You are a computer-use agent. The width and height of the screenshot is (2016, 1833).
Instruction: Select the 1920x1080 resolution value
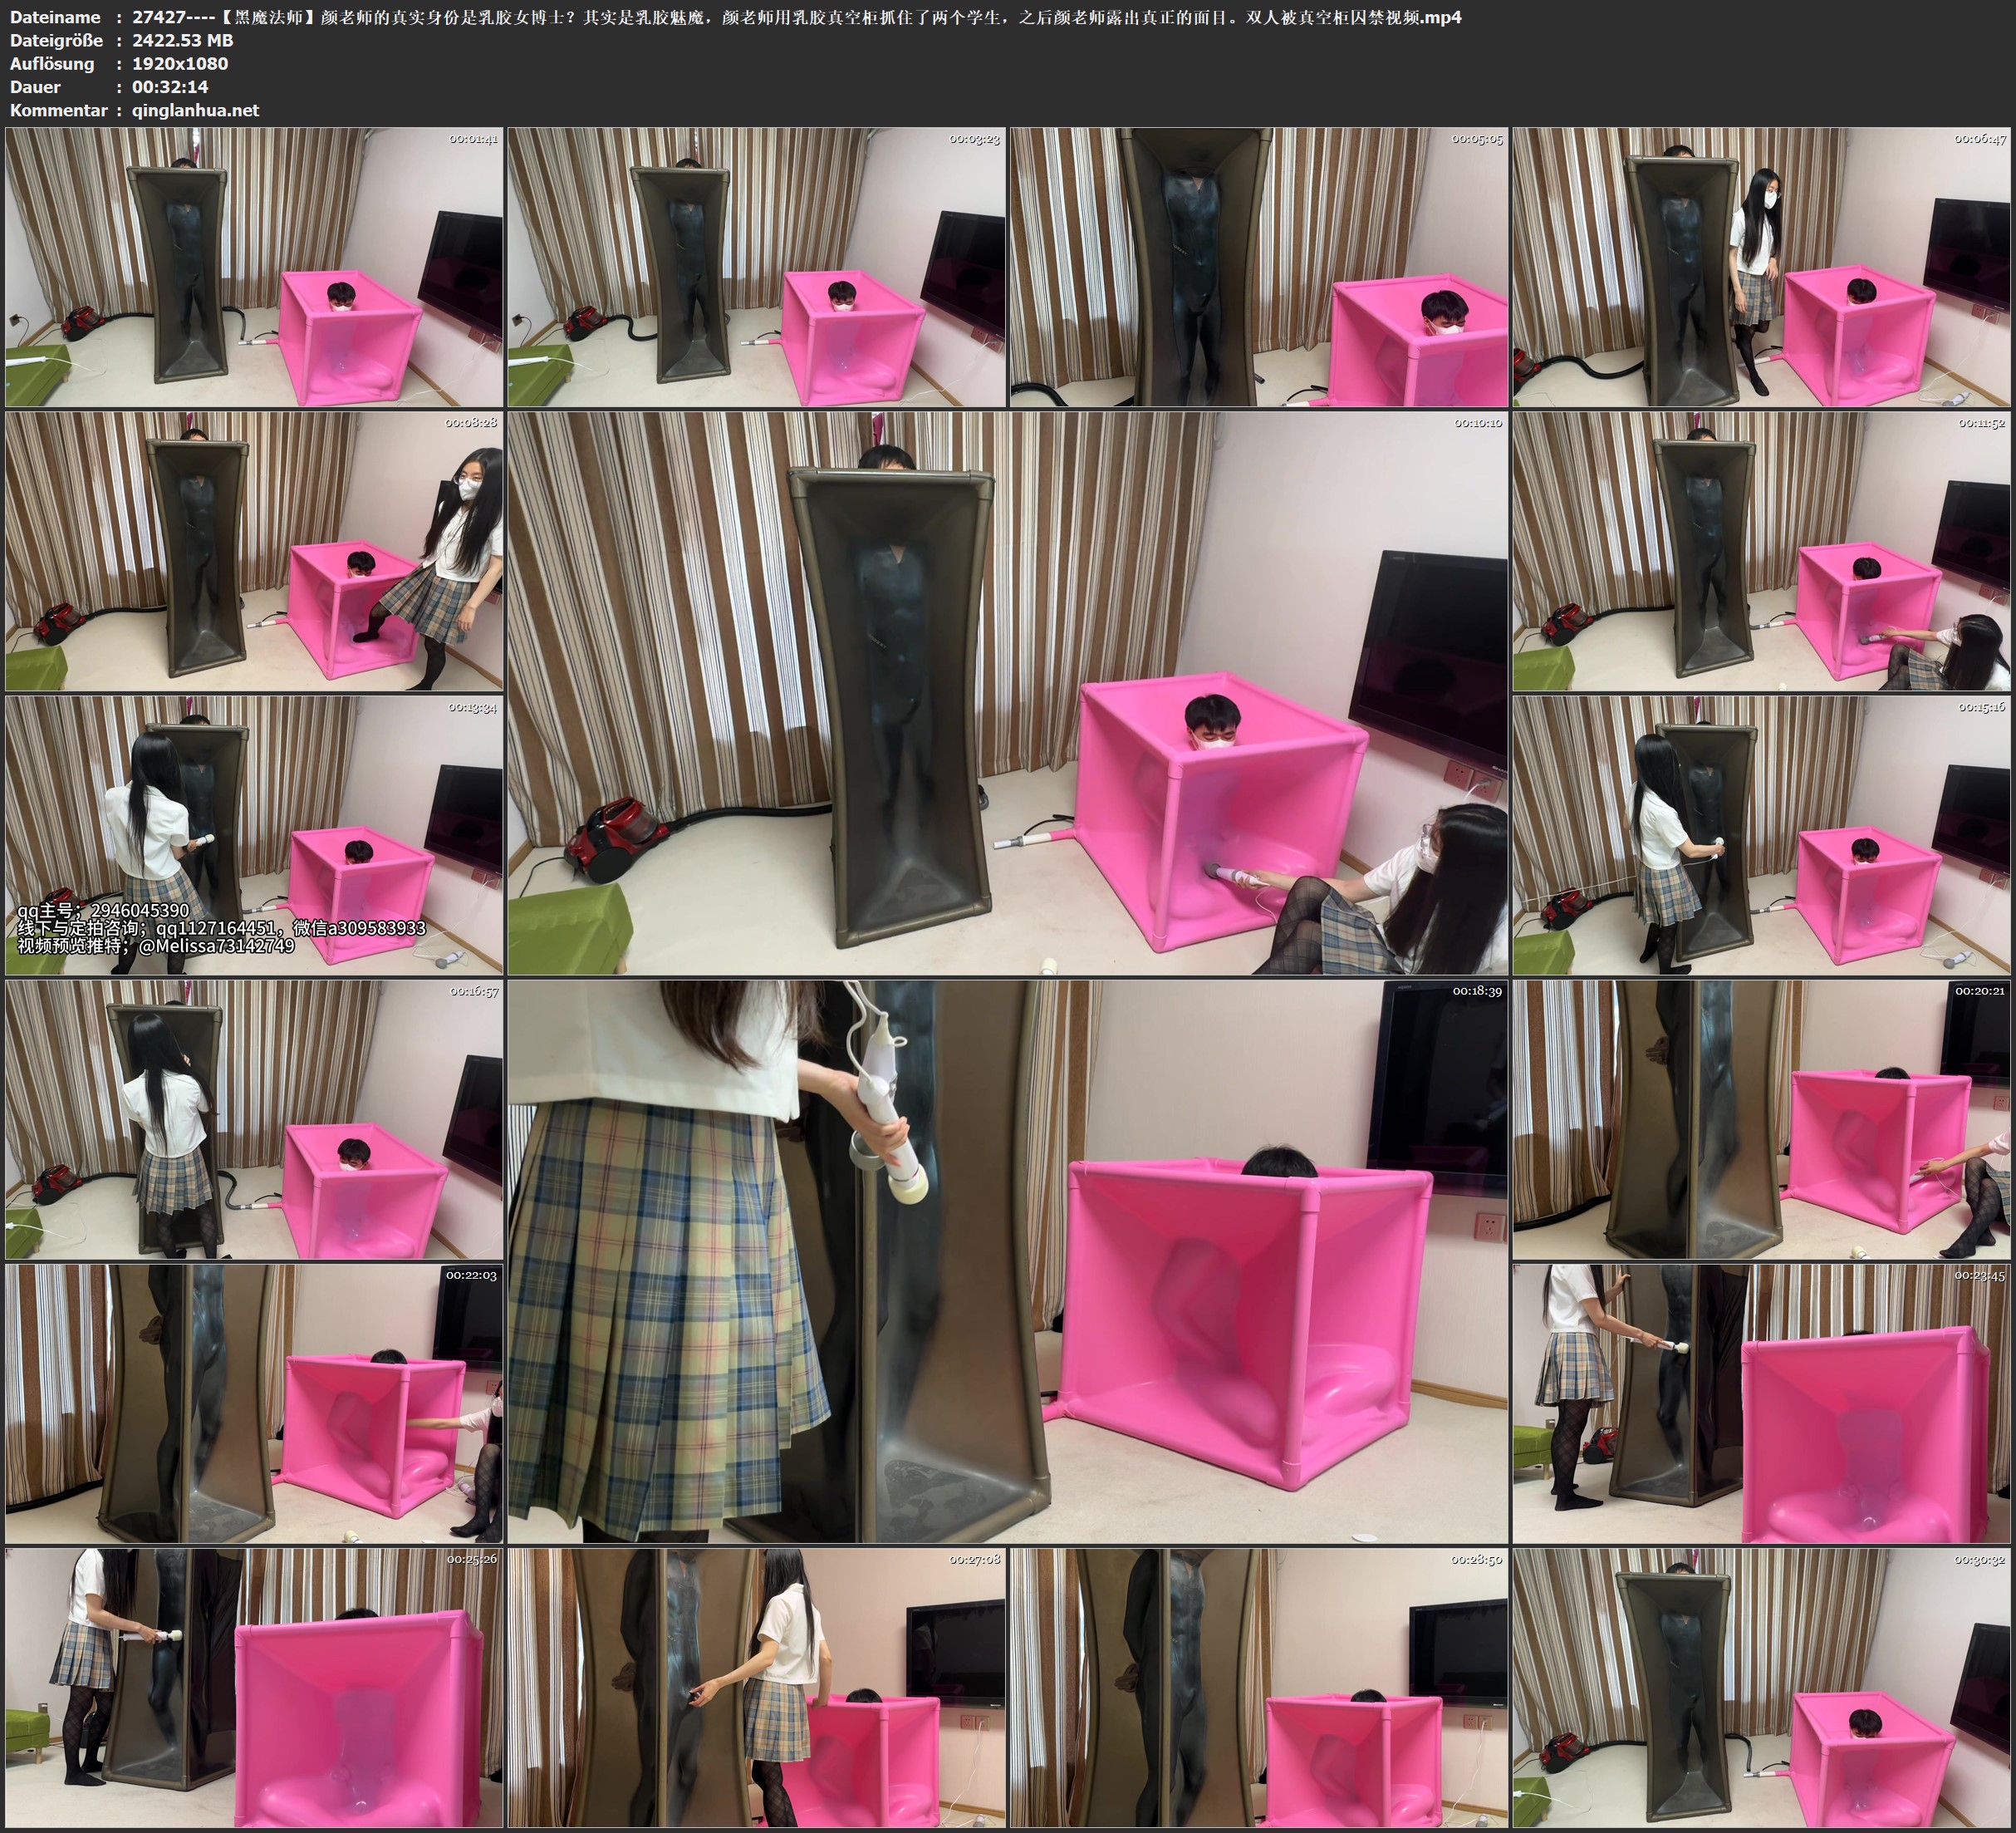180,63
